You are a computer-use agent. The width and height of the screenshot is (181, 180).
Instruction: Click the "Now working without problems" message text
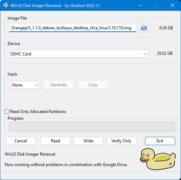[66, 165]
